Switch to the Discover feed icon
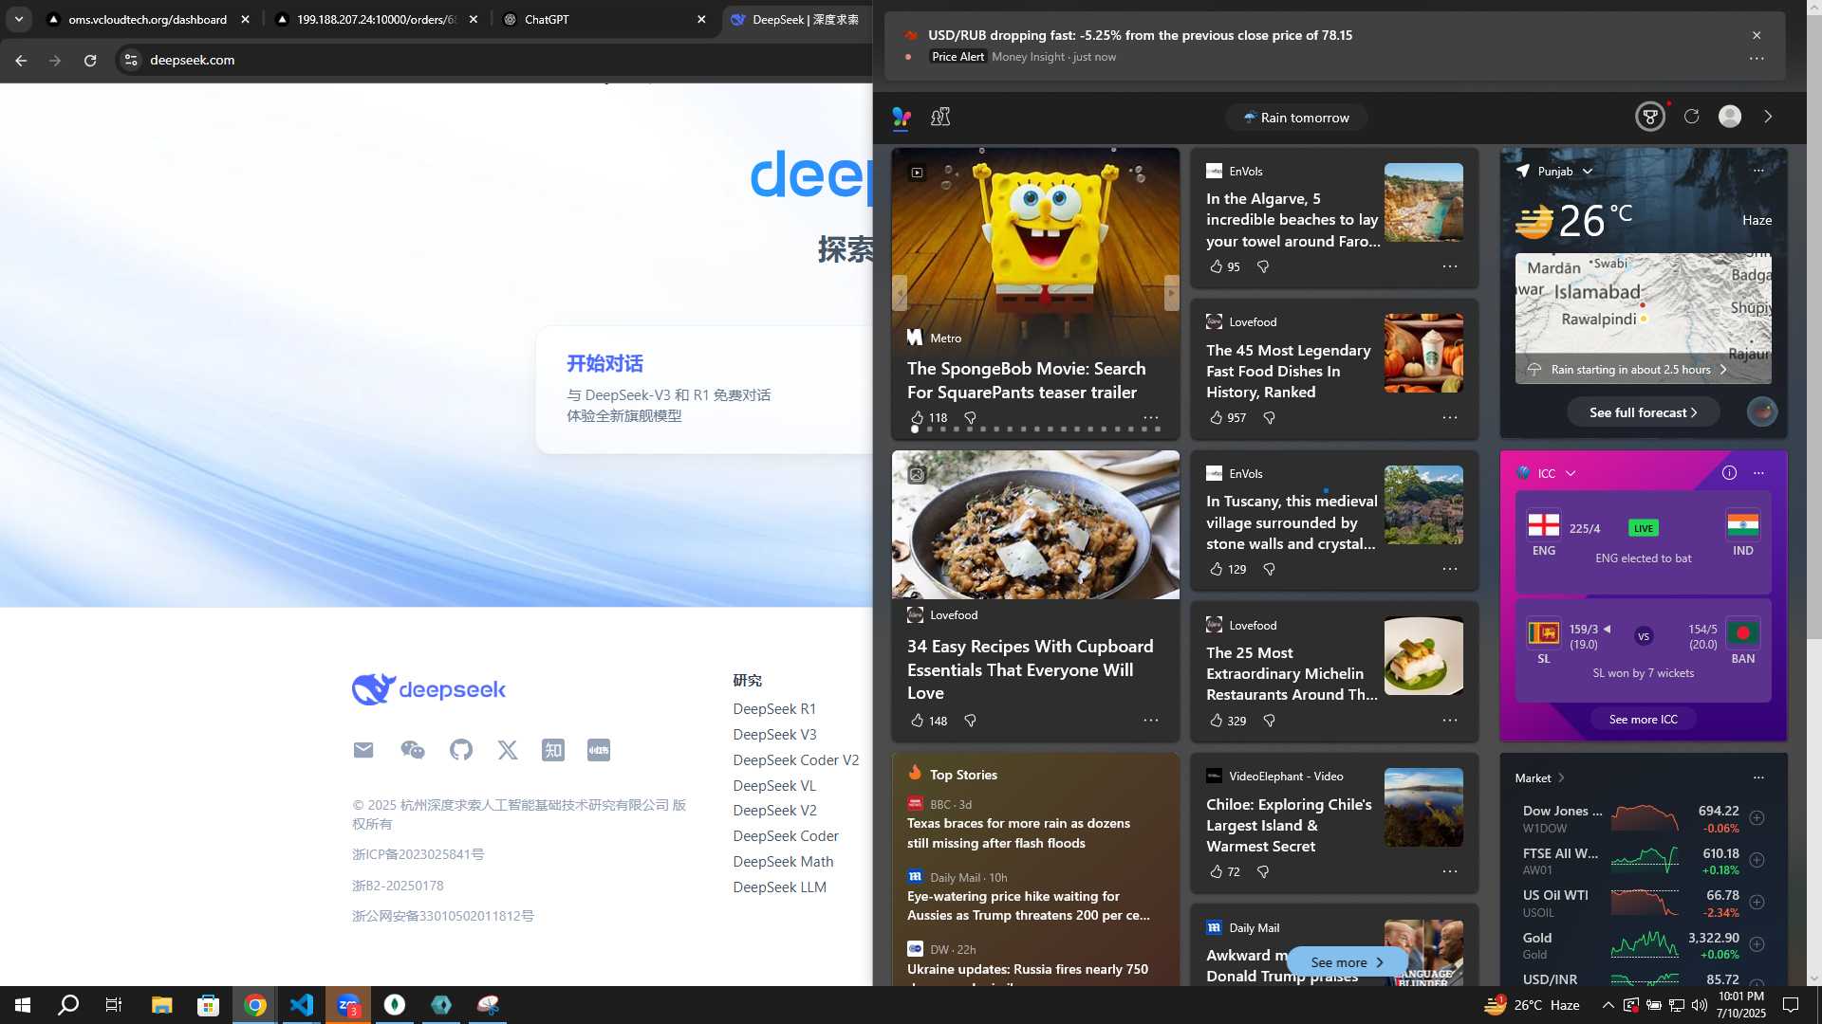Image resolution: width=1822 pixels, height=1024 pixels. tap(902, 117)
